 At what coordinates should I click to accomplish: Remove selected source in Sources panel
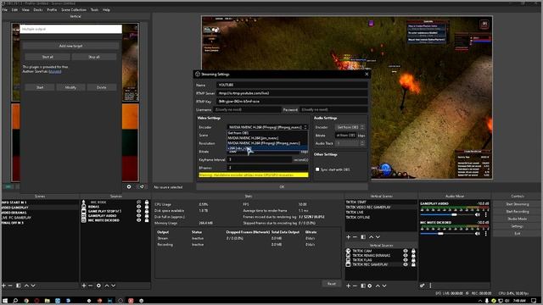[91, 286]
